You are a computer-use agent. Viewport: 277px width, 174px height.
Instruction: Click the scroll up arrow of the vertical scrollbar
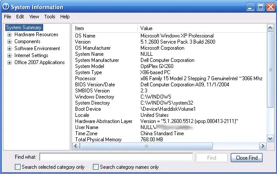pos(270,28)
